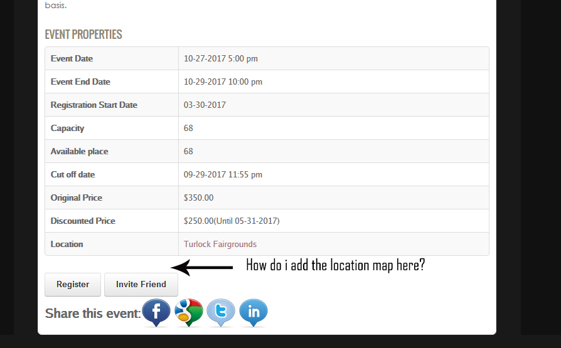561x348 pixels.
Task: Select the Registration Start Date label
Action: tap(93, 105)
